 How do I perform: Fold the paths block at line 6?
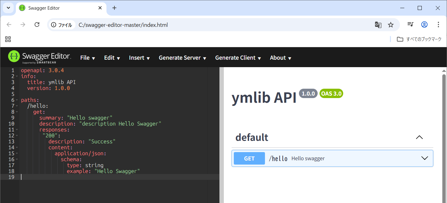click(17, 100)
